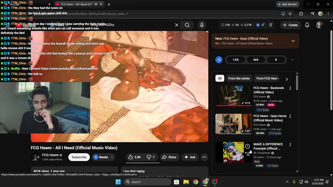Click the install app icon in address bar

click(283, 14)
